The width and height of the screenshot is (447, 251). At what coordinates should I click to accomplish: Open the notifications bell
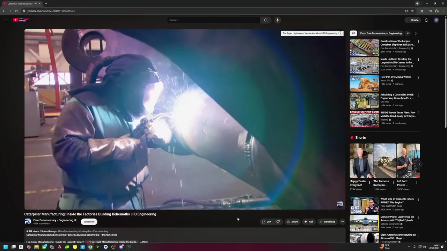point(426,20)
